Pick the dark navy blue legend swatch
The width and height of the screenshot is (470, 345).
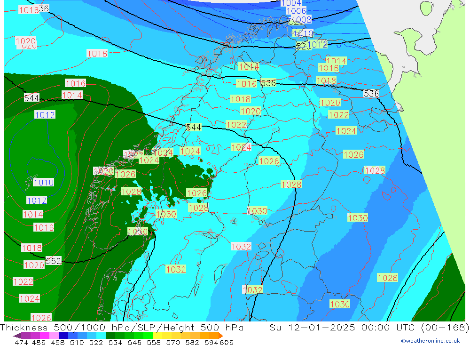click(63, 336)
